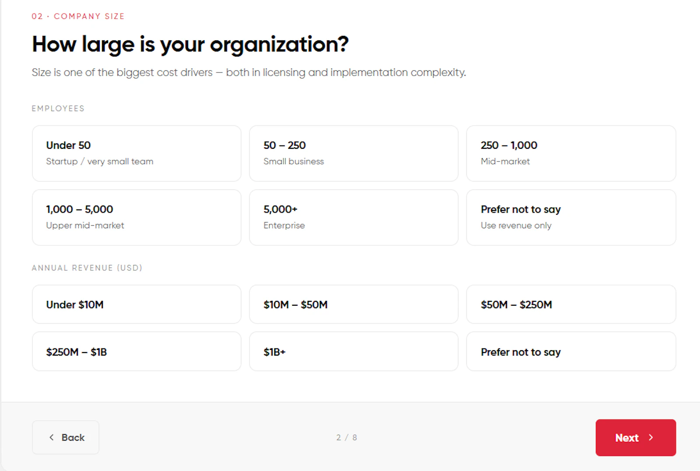Pick the $1B+ revenue option

(x=353, y=351)
